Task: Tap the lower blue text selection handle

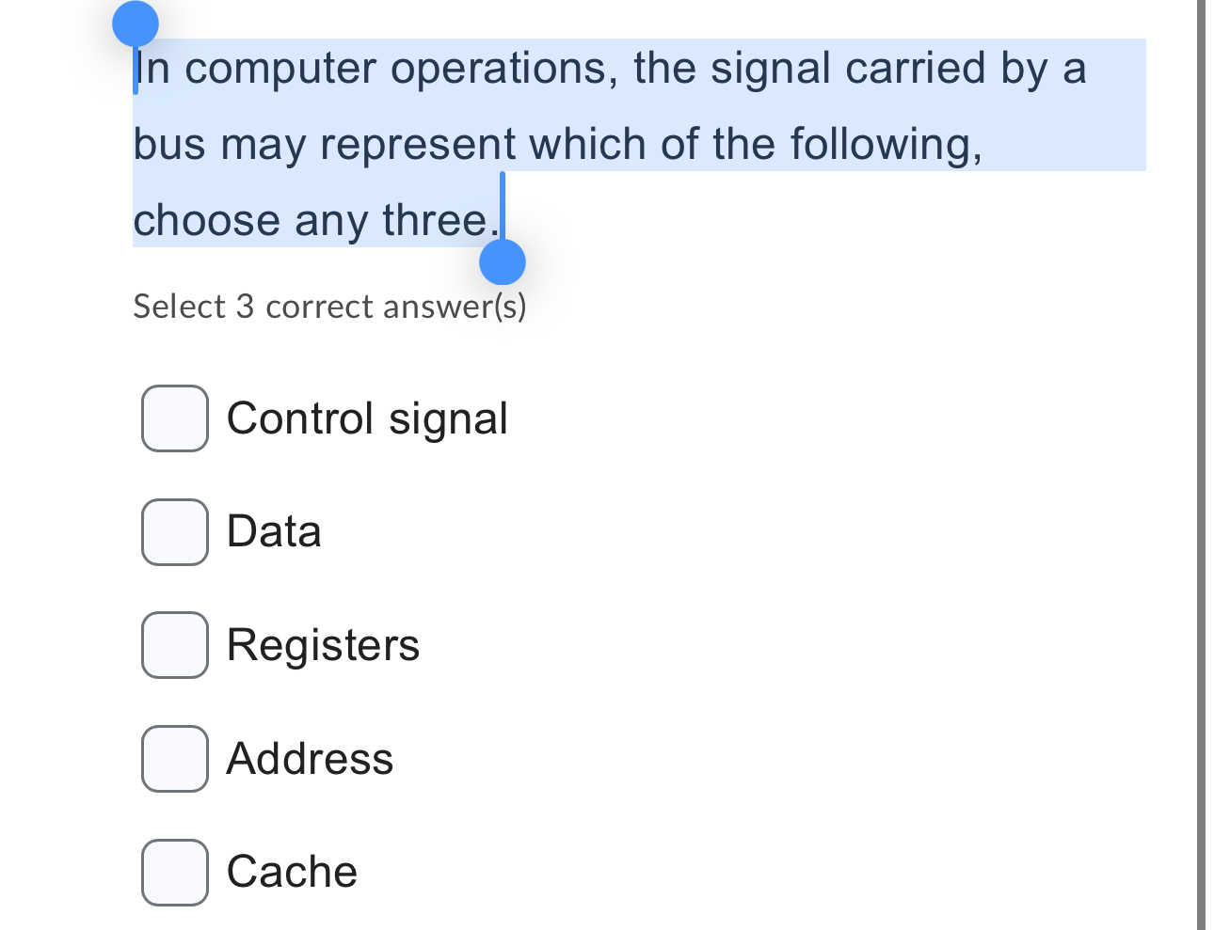Action: 502,261
